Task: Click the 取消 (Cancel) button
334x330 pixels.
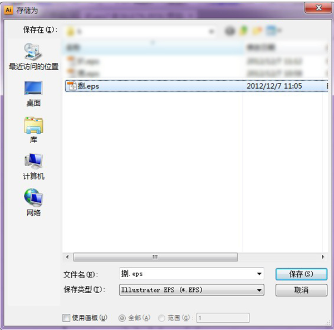Action: click(301, 290)
